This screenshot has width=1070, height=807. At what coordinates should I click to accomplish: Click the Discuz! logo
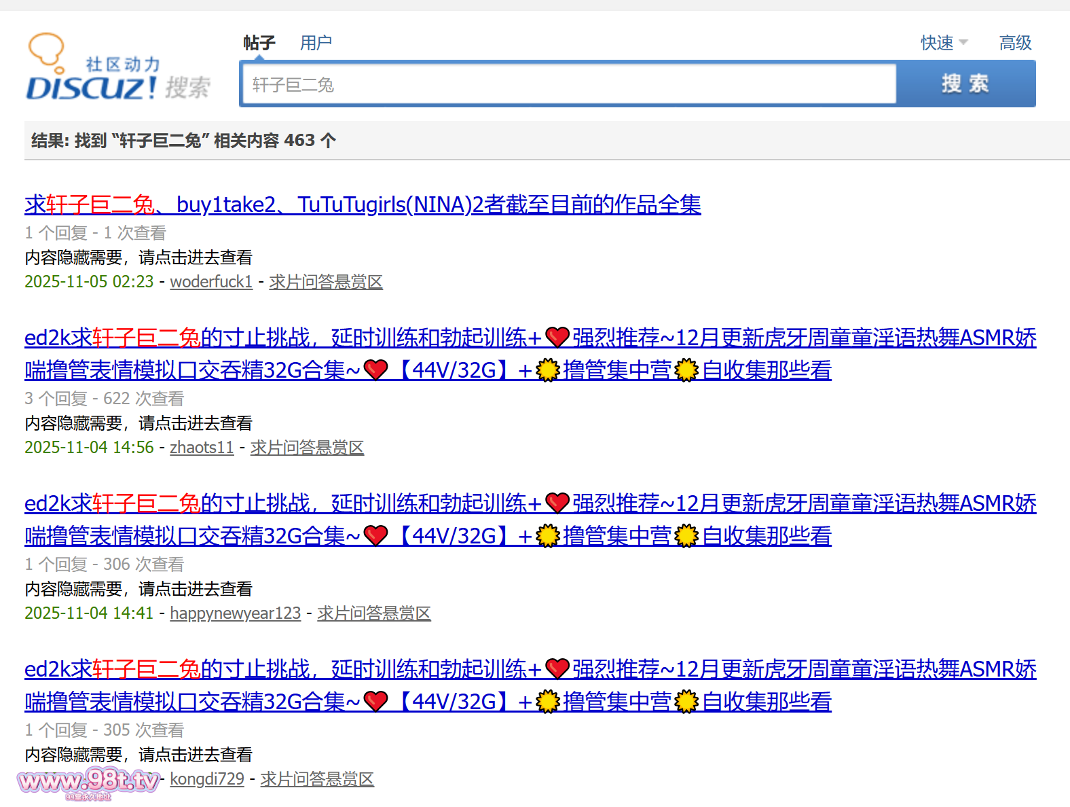(x=118, y=69)
